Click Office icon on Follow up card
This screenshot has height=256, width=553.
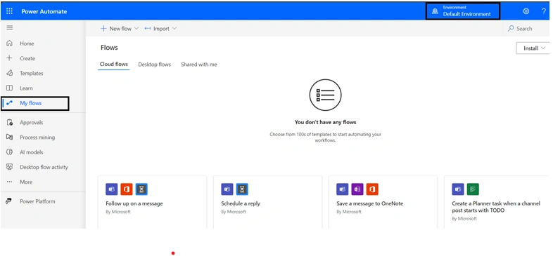tap(126, 189)
